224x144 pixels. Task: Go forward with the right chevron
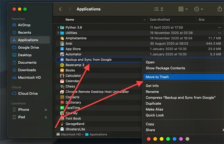(x=70, y=9)
